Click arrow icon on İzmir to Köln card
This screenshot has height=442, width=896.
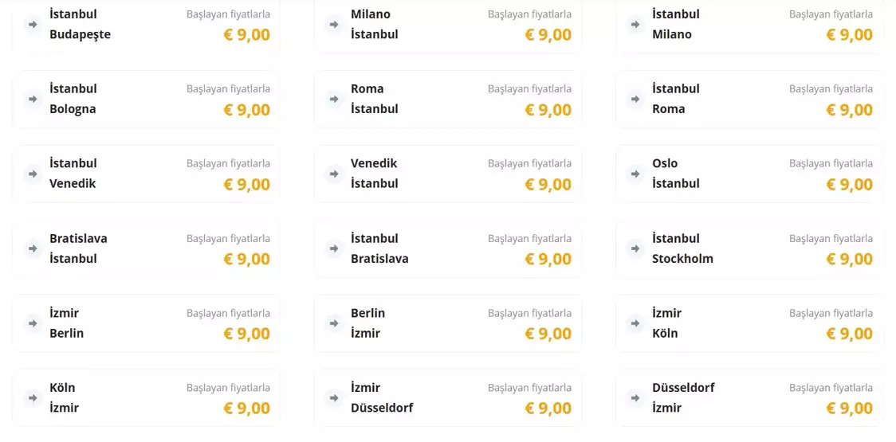[x=635, y=323]
